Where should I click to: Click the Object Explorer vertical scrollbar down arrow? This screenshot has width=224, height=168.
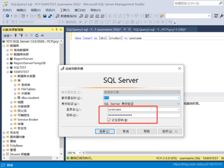[61, 154]
